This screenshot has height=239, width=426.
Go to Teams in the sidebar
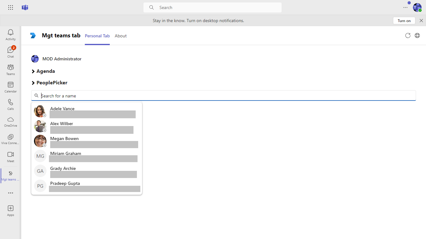coord(11,70)
